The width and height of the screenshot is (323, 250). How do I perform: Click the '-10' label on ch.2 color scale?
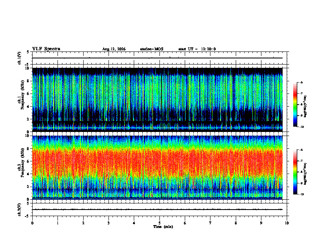[302, 194]
